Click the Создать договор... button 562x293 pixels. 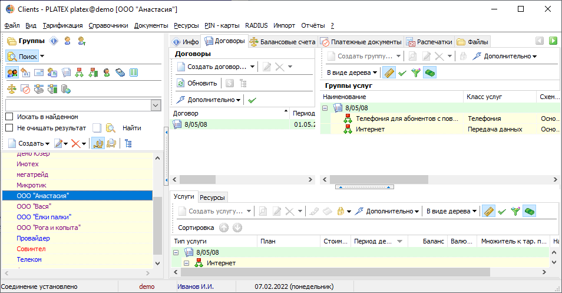[216, 67]
